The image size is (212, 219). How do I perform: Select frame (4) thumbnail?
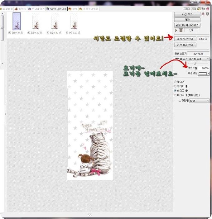74,21
